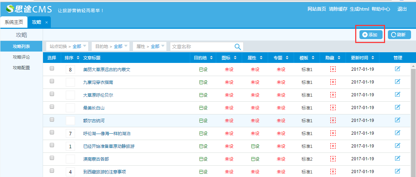Toggle hidden icon for 额尔古纳河 row

[x=333, y=120]
